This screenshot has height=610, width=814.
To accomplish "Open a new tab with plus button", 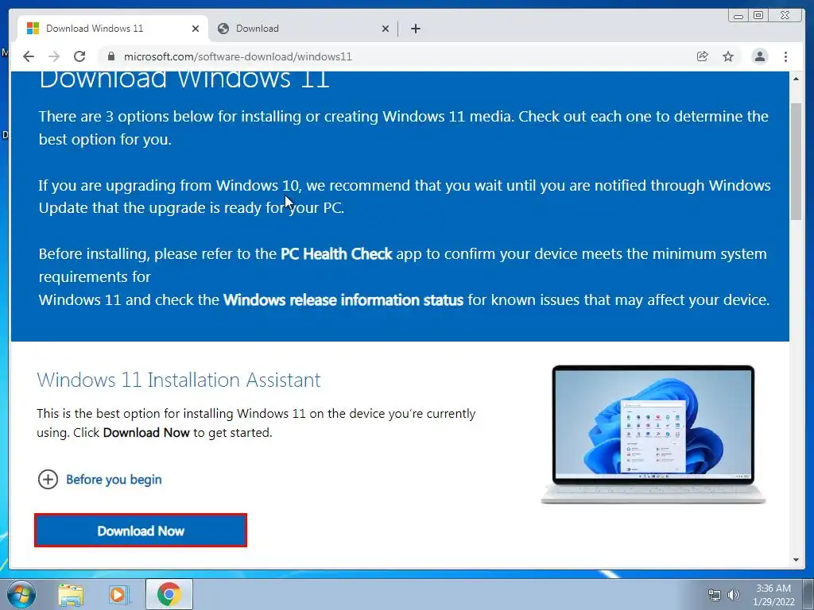I will 415,29.
